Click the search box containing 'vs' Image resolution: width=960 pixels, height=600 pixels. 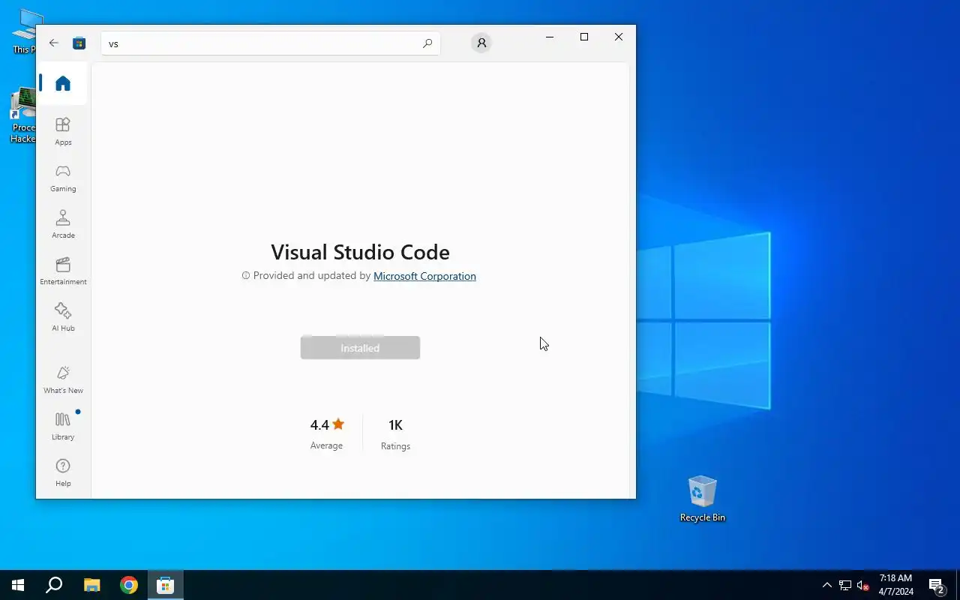pos(271,43)
